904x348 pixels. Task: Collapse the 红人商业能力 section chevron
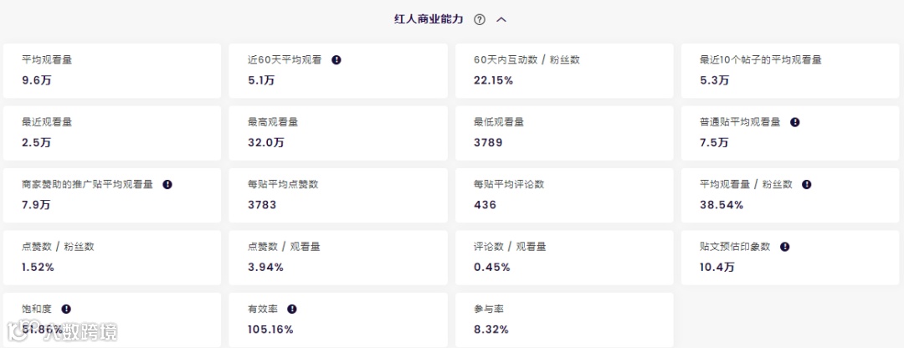coord(501,19)
